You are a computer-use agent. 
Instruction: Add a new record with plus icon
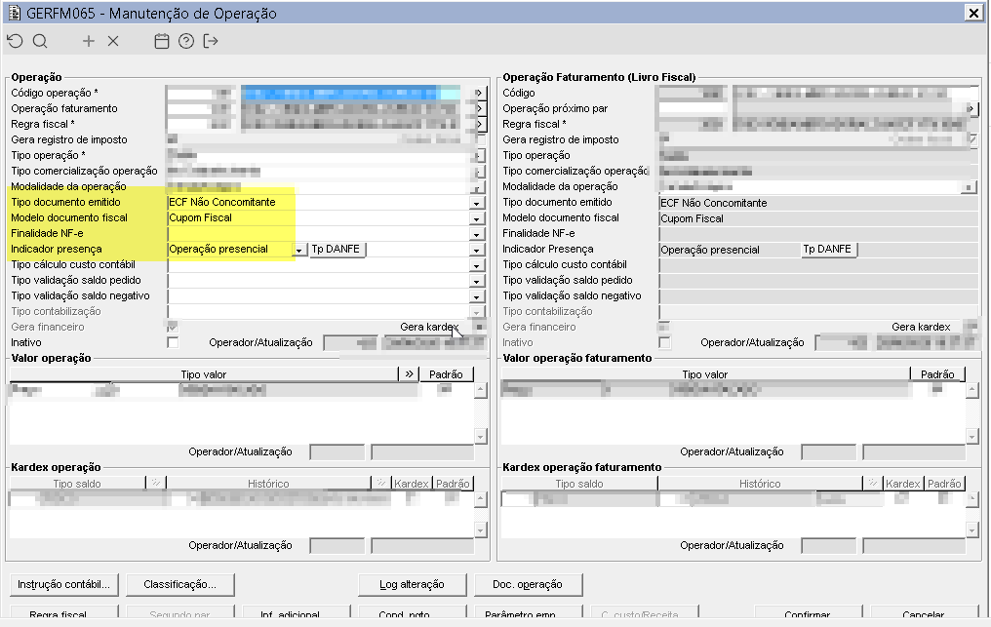click(89, 41)
